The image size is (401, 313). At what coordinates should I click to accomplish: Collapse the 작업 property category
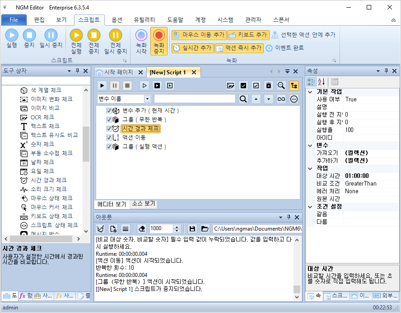tap(310, 168)
